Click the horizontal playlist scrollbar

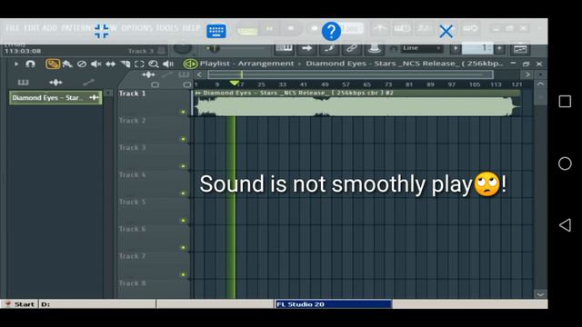click(350, 74)
